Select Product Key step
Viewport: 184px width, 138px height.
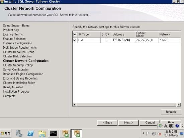click(11, 30)
